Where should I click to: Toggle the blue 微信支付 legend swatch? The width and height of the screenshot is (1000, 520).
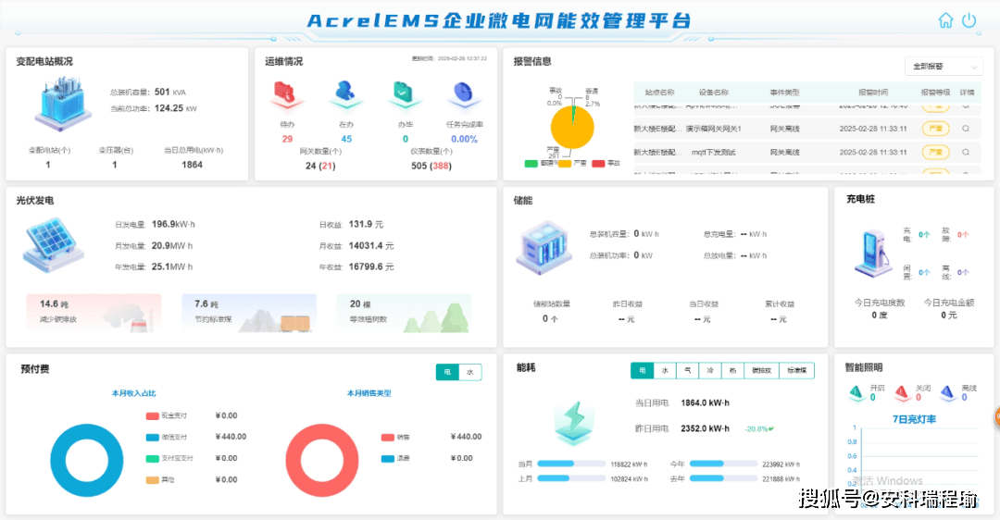153,437
